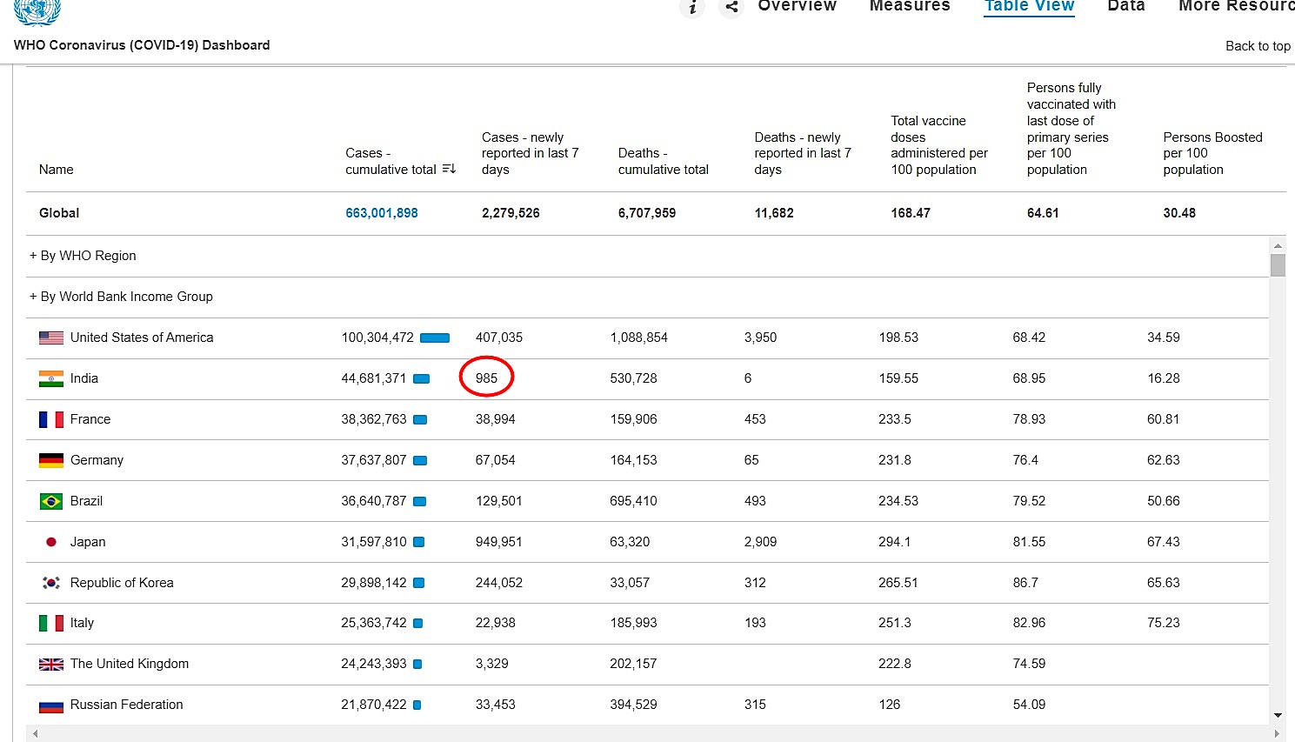Click the Name column header
Viewport: 1295px width, 742px height.
click(57, 170)
